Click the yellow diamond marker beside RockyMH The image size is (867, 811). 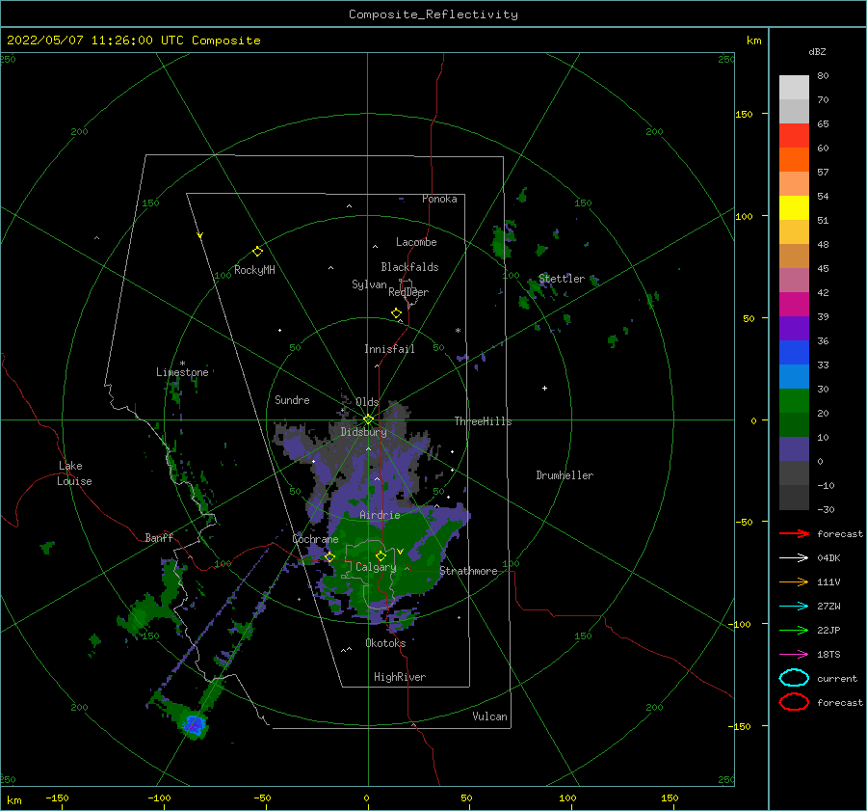tap(257, 252)
